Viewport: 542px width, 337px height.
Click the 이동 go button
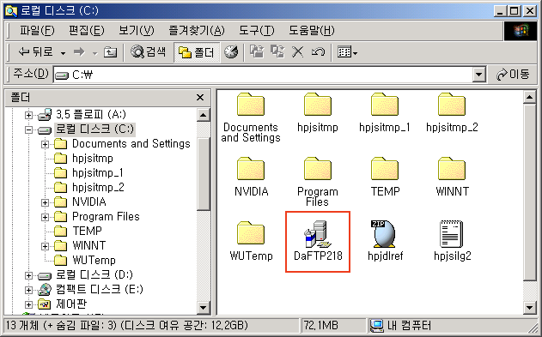coord(513,75)
